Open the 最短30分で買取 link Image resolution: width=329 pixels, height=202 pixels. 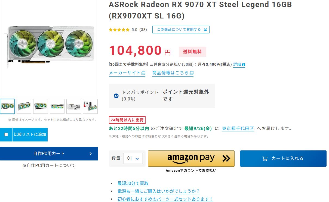[x=133, y=184]
